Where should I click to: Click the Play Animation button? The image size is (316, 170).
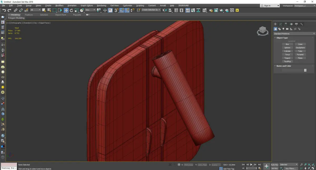tap(251, 164)
